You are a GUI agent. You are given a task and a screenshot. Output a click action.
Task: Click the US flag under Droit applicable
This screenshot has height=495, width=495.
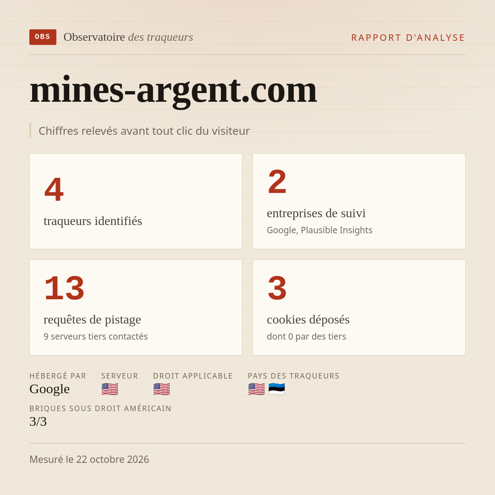pyautogui.click(x=162, y=389)
